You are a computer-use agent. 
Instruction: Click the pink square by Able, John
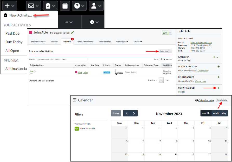pyautogui.click(x=76, y=72)
